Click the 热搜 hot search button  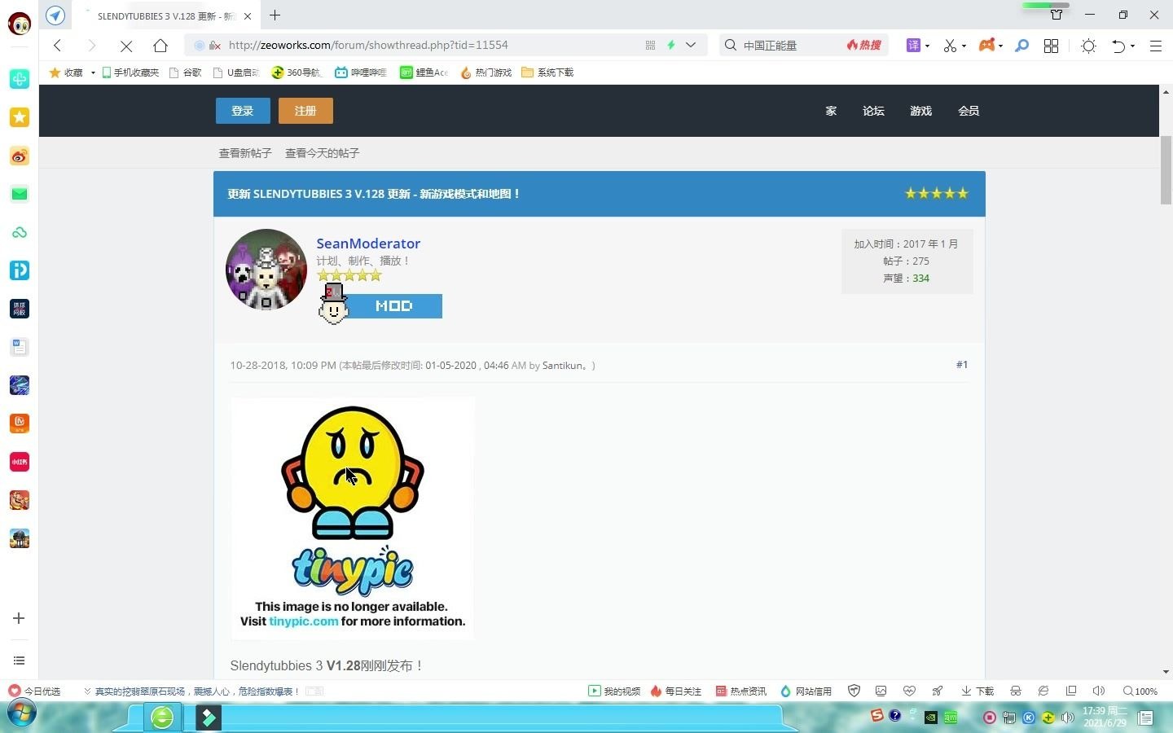point(864,46)
